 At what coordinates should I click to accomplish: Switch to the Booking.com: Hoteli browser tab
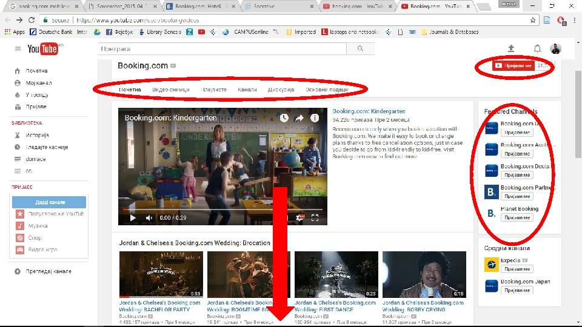pyautogui.click(x=199, y=6)
